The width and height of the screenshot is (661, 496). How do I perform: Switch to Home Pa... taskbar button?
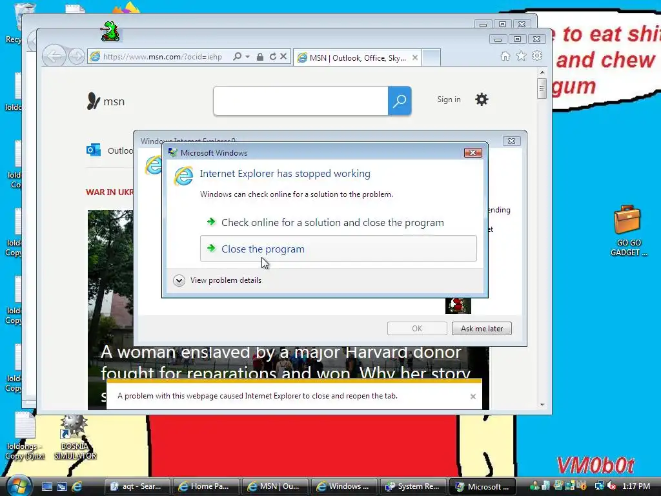pyautogui.click(x=206, y=486)
